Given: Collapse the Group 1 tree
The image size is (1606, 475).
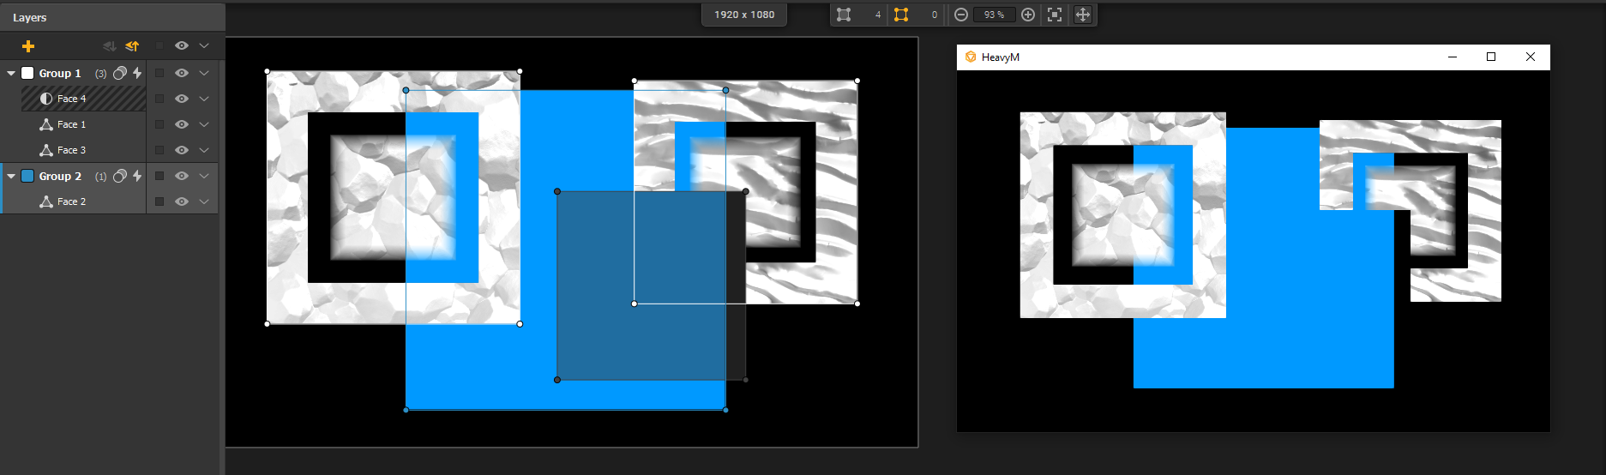Looking at the screenshot, I should click(11, 74).
